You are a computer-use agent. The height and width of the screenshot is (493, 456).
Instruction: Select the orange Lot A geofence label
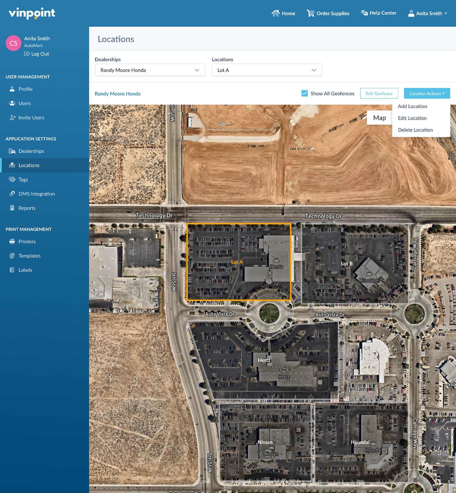237,262
